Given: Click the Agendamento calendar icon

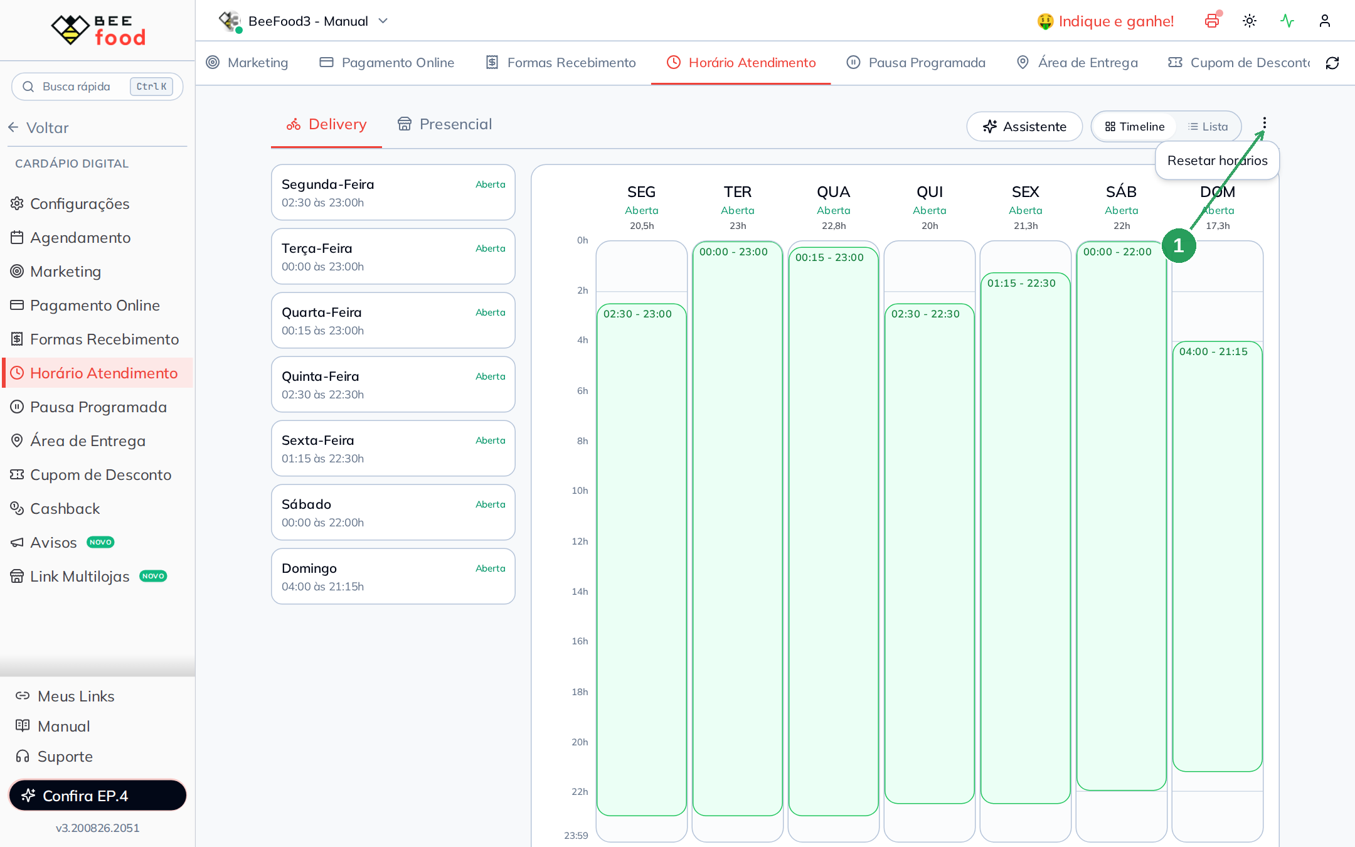Looking at the screenshot, I should (x=17, y=237).
